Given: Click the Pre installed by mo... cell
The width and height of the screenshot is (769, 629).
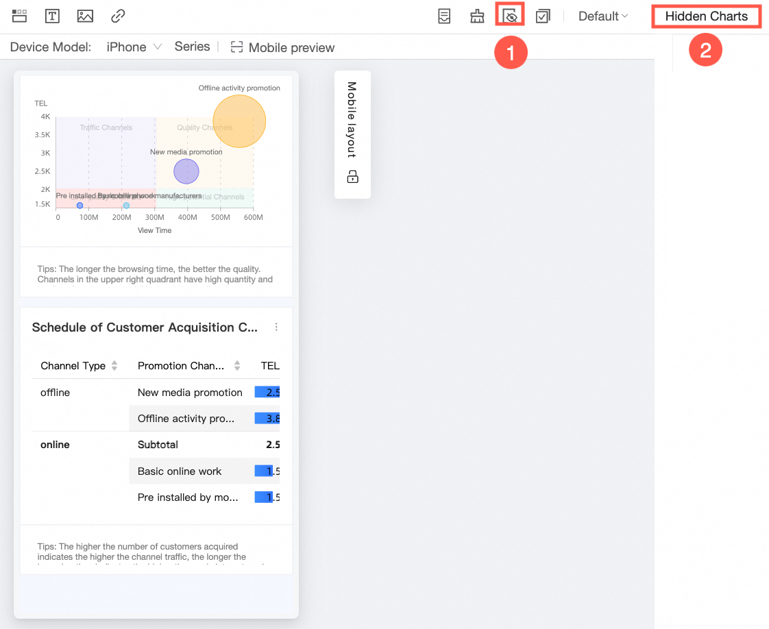Looking at the screenshot, I should pyautogui.click(x=188, y=497).
